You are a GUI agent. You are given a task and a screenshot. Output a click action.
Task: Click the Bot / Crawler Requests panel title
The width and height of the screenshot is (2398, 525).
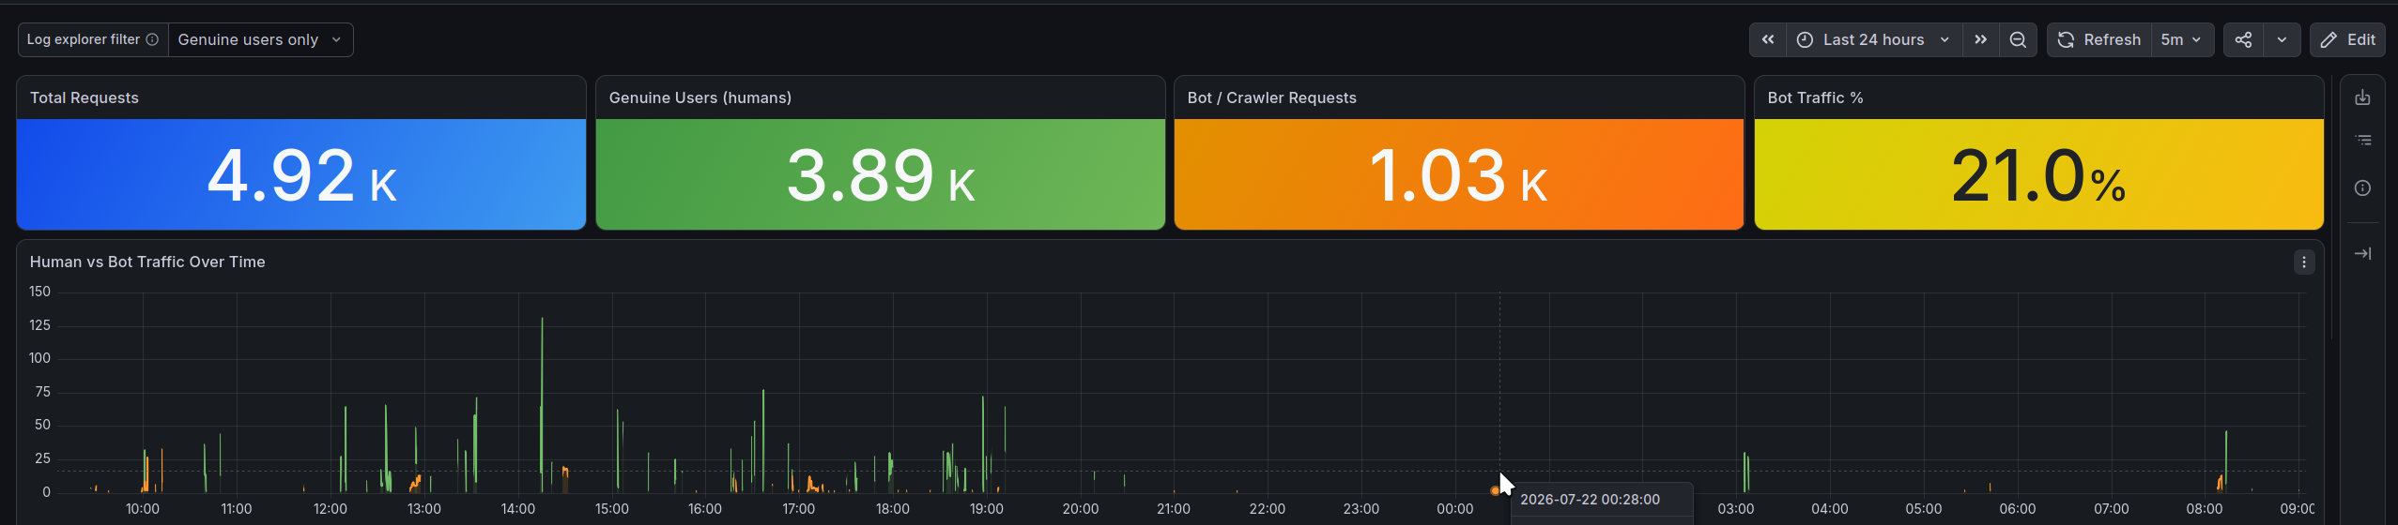pyautogui.click(x=1272, y=97)
